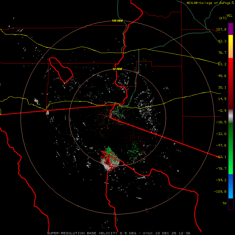This screenshot has width=235, height=235.
Task: Click the 50 NMI range ring label
Action: [117, 69]
